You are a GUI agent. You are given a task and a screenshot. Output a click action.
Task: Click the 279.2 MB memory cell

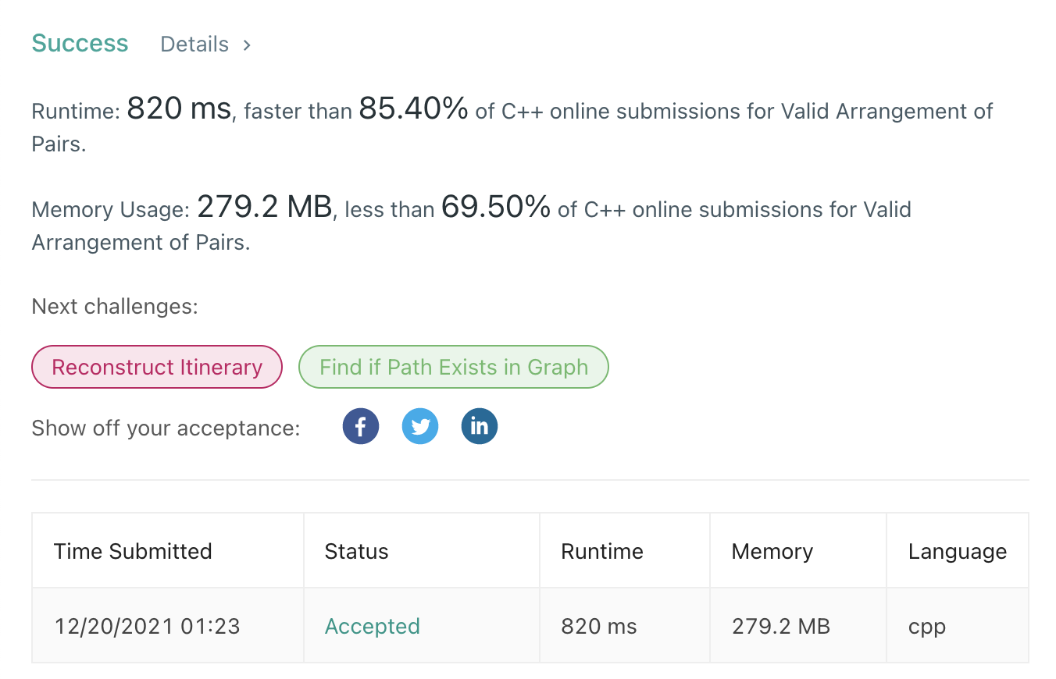780,626
